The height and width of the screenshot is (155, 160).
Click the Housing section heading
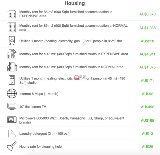pos(75,3)
